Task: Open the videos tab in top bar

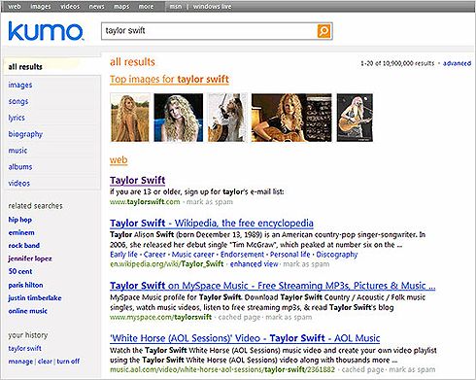Action: (x=70, y=7)
